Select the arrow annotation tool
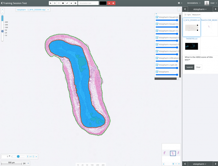 click(x=71, y=3)
